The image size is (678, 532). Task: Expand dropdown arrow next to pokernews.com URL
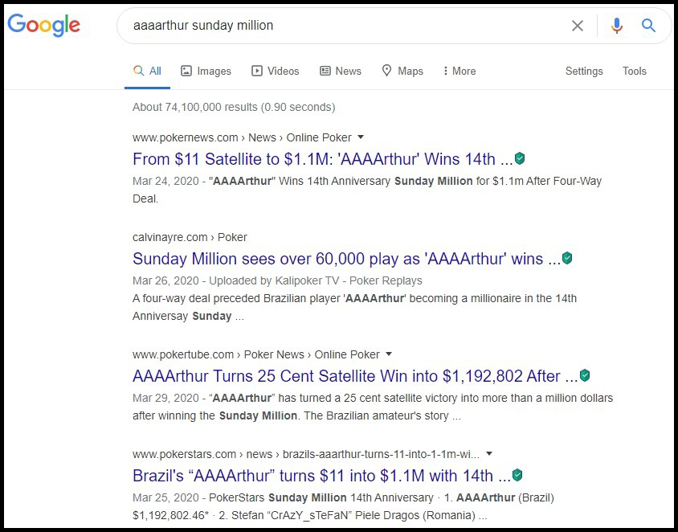pyautogui.click(x=361, y=137)
